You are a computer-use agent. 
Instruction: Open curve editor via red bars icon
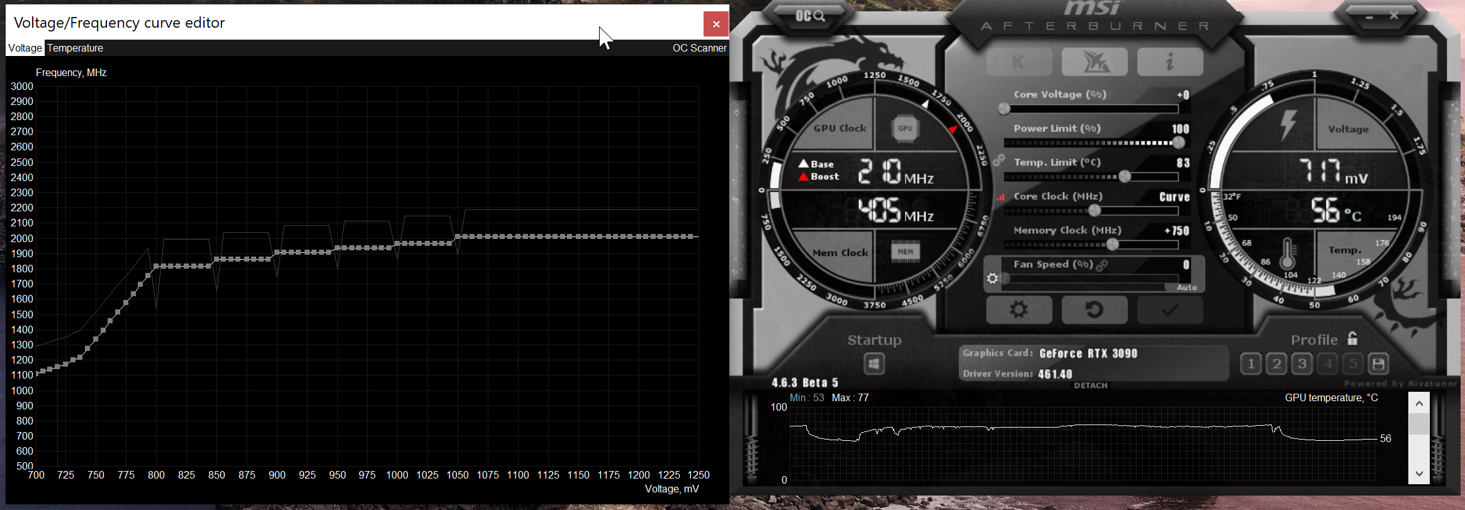(x=1000, y=197)
